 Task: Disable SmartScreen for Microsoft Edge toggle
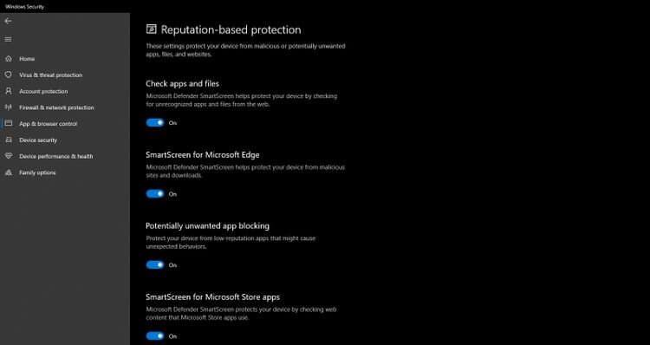tap(155, 193)
